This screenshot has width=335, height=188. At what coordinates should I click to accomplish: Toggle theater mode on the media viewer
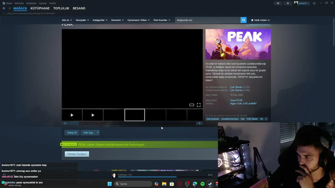point(192,105)
